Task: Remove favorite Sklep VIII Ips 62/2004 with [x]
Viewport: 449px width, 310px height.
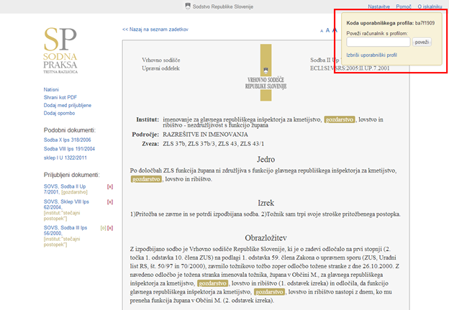Action: click(x=110, y=202)
